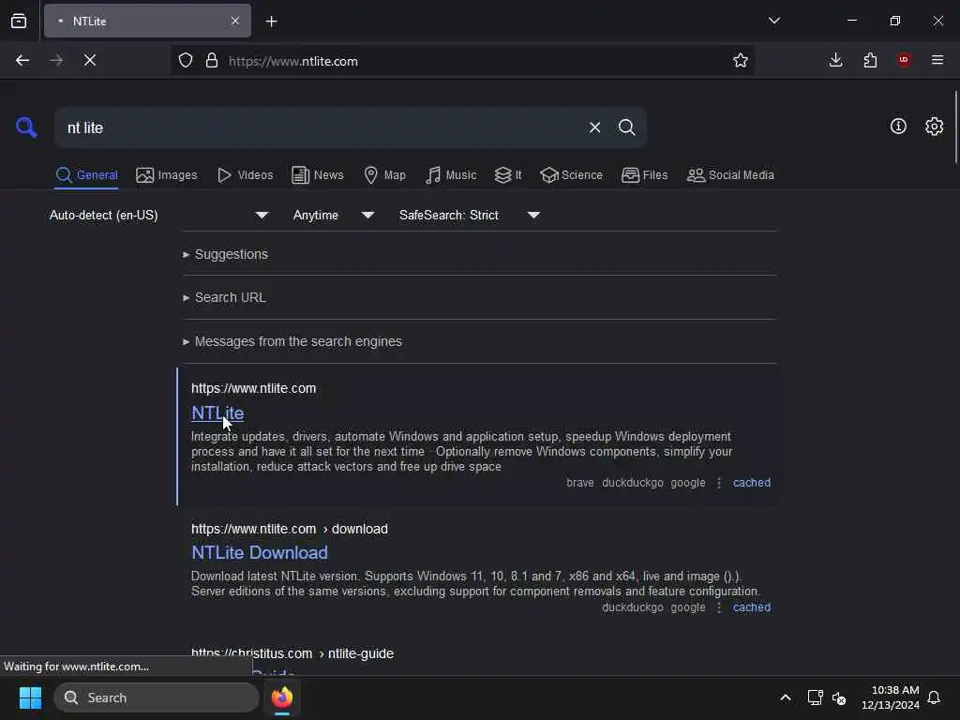The image size is (960, 720).
Task: Click 'google' label on NTLite Download result
Action: pos(687,607)
